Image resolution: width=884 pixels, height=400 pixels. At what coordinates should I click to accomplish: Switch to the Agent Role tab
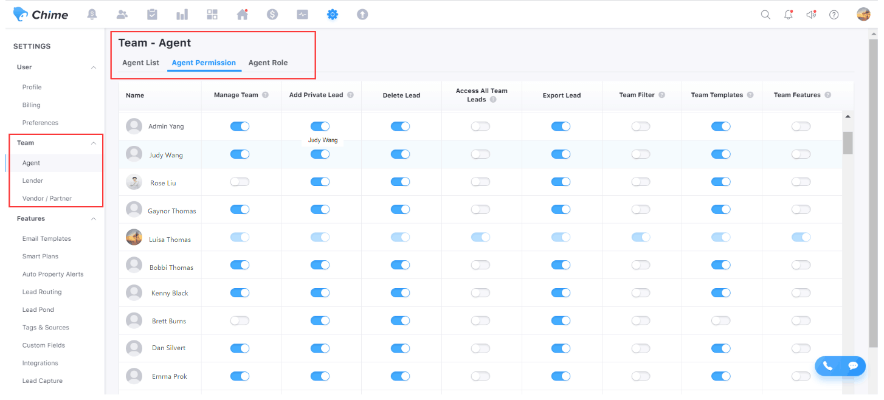coord(268,63)
